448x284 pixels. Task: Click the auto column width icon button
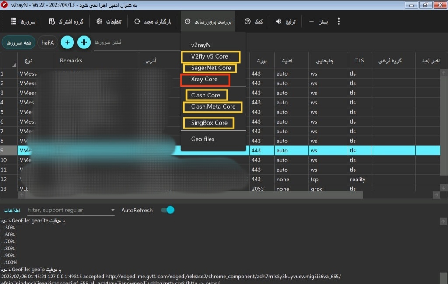(x=84, y=42)
